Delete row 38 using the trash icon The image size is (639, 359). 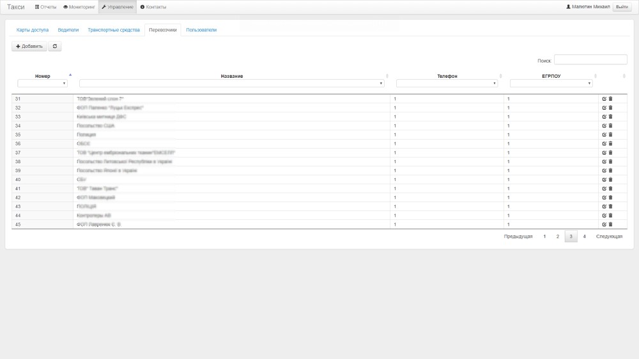[610, 161]
